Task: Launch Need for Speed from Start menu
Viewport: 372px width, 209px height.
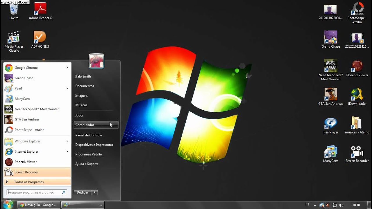Action: point(37,109)
